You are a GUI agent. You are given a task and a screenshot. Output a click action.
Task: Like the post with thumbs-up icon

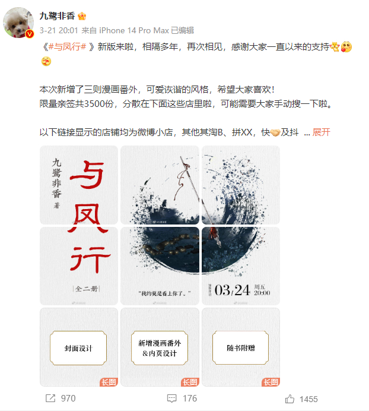point(290,399)
